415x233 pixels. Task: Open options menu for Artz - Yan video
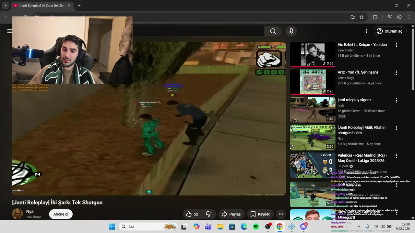(396, 73)
